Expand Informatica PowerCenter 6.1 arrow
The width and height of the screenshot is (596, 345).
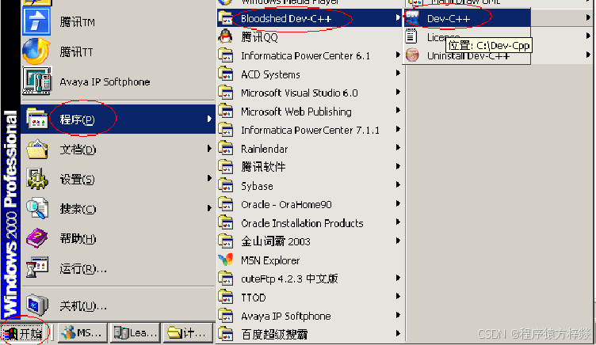pyautogui.click(x=398, y=55)
